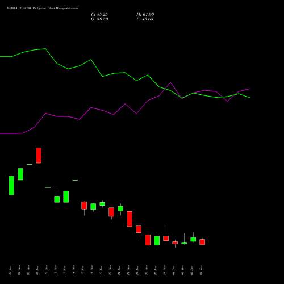Image resolution: width=284 pixels, height=284 pixels.
Task: Click the large red candle above 24 Nov
Action: pos(130,219)
